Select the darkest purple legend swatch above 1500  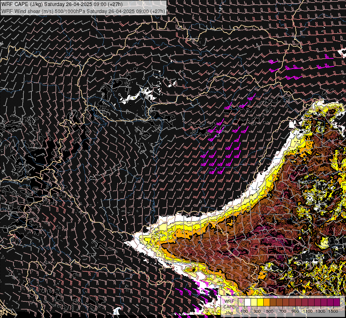coord(336,302)
